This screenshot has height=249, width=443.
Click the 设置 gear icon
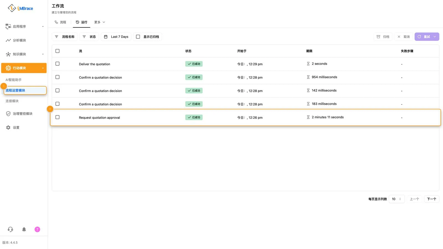(8, 128)
